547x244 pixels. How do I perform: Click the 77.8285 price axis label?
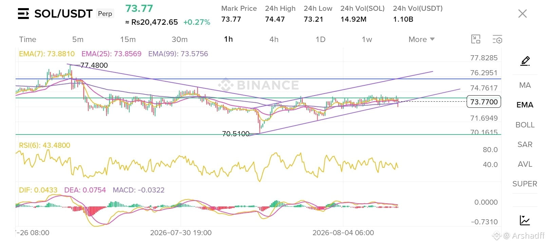click(484, 58)
